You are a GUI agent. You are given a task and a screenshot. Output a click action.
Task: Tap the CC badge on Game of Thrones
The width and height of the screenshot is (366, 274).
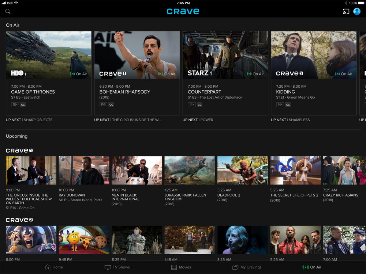coord(23,104)
